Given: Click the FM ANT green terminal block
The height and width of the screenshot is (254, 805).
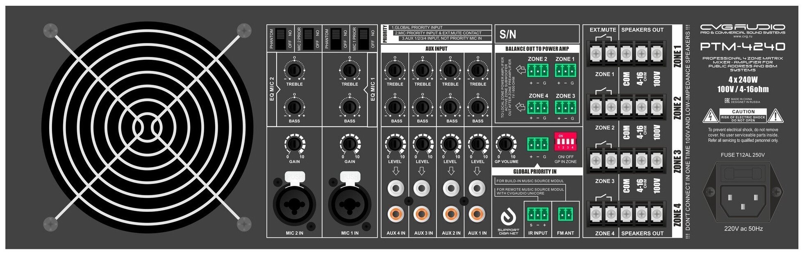Looking at the screenshot, I should pyautogui.click(x=565, y=214).
